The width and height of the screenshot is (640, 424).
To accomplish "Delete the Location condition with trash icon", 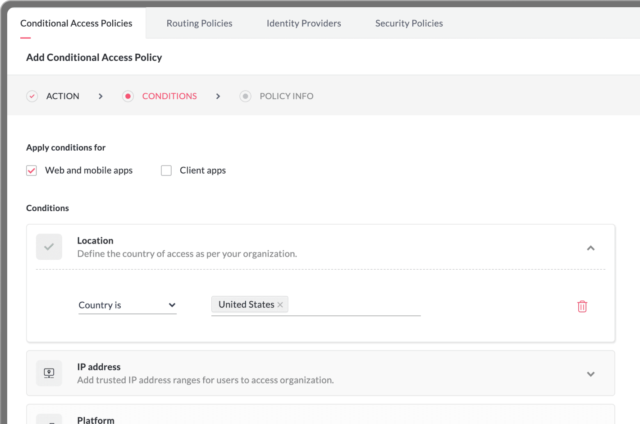I will click(x=582, y=306).
